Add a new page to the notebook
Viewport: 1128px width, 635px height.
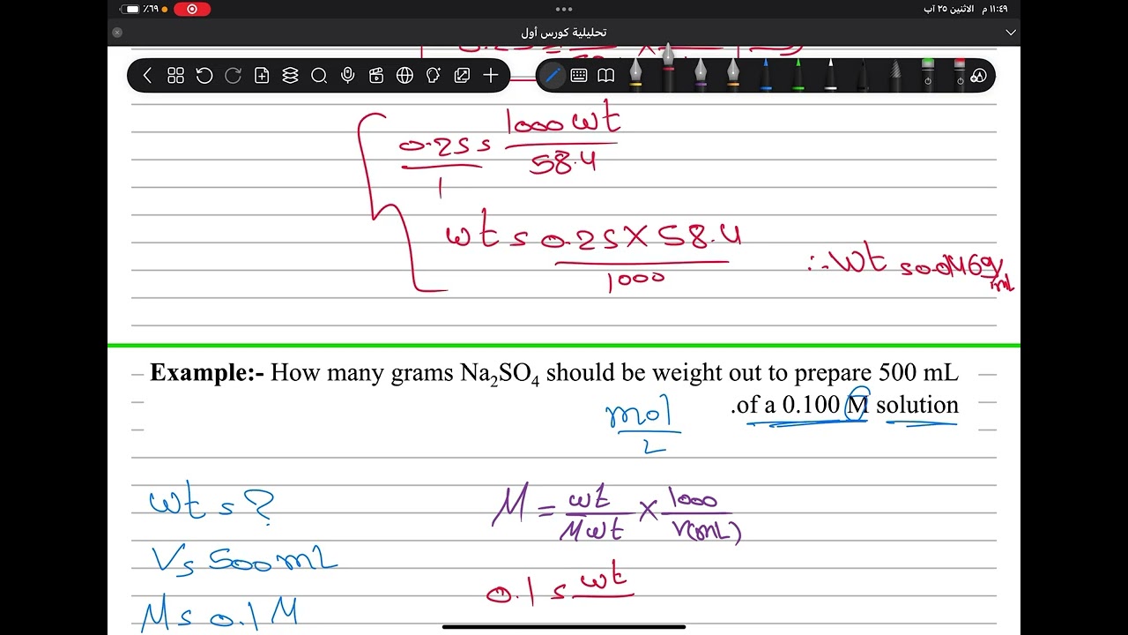coord(262,76)
